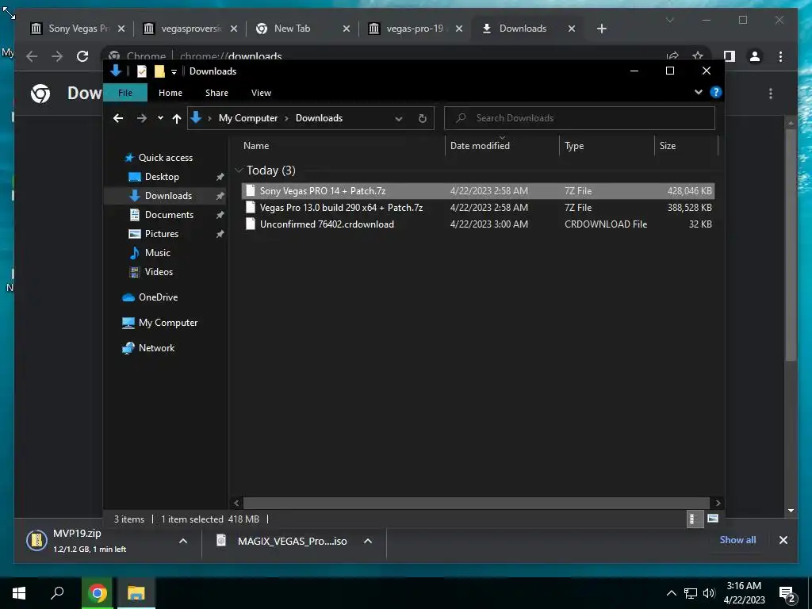Open the View ribbon tab
The width and height of the screenshot is (812, 609).
261,93
